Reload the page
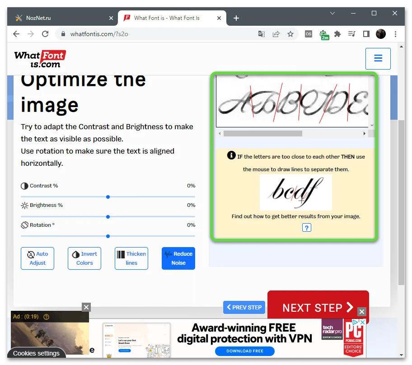Viewport: 412px width, 365px height. coord(45,34)
